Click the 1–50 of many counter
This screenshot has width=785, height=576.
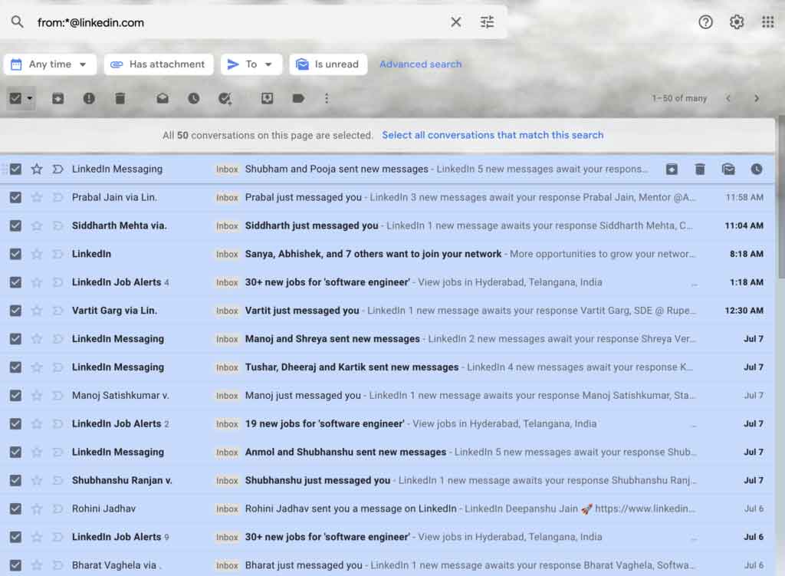tap(679, 98)
